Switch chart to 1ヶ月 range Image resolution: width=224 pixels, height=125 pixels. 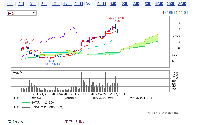tap(67, 4)
